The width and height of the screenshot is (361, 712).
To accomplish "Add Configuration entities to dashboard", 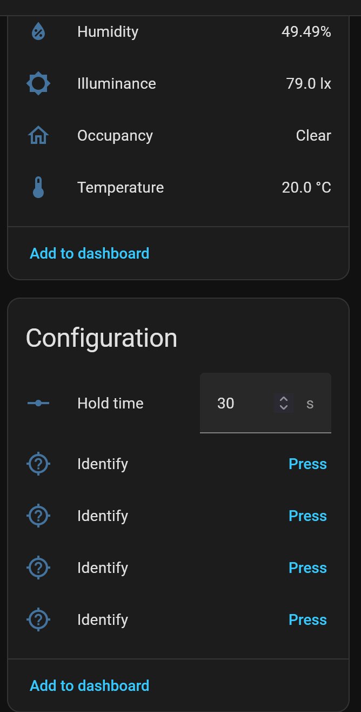I will [90, 685].
